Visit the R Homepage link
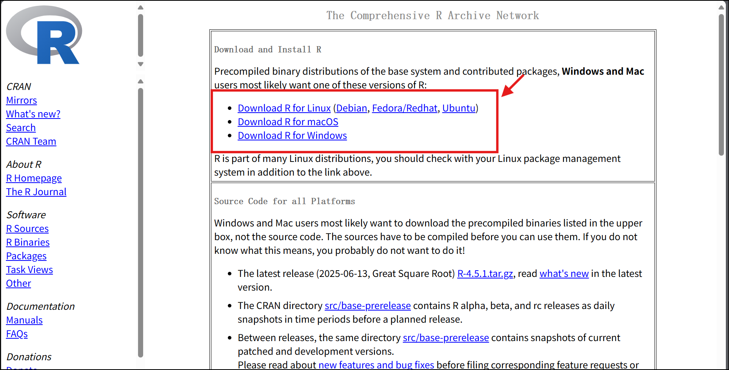This screenshot has height=370, width=729. (34, 178)
